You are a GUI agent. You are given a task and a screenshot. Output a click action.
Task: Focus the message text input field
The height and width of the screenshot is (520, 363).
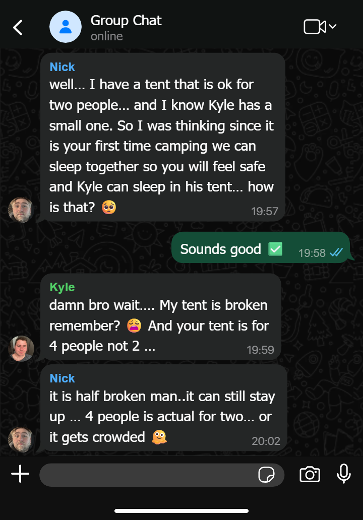(x=162, y=475)
